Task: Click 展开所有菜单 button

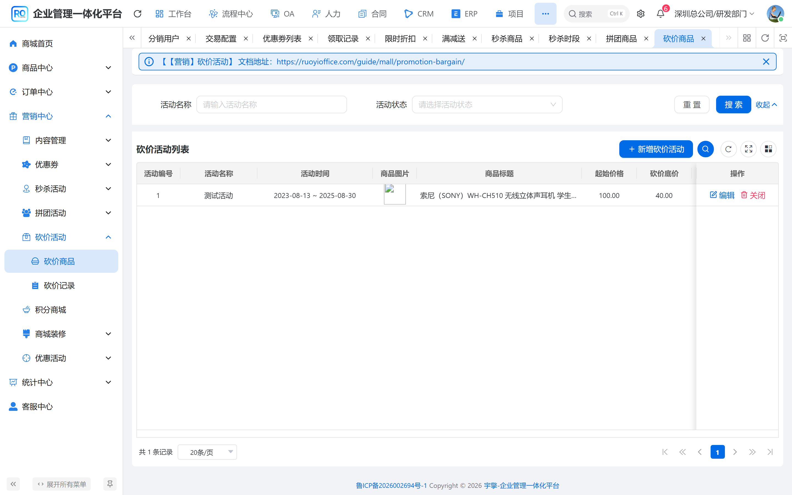Action: [x=62, y=484]
